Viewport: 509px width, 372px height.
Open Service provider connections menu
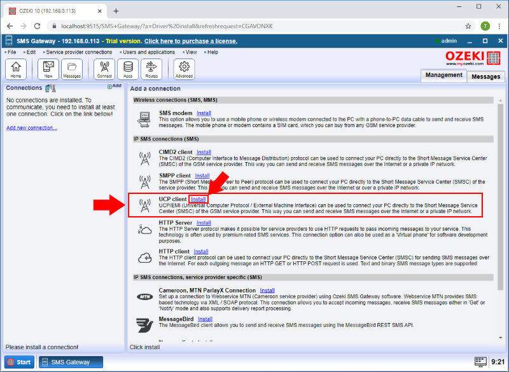[x=78, y=52]
